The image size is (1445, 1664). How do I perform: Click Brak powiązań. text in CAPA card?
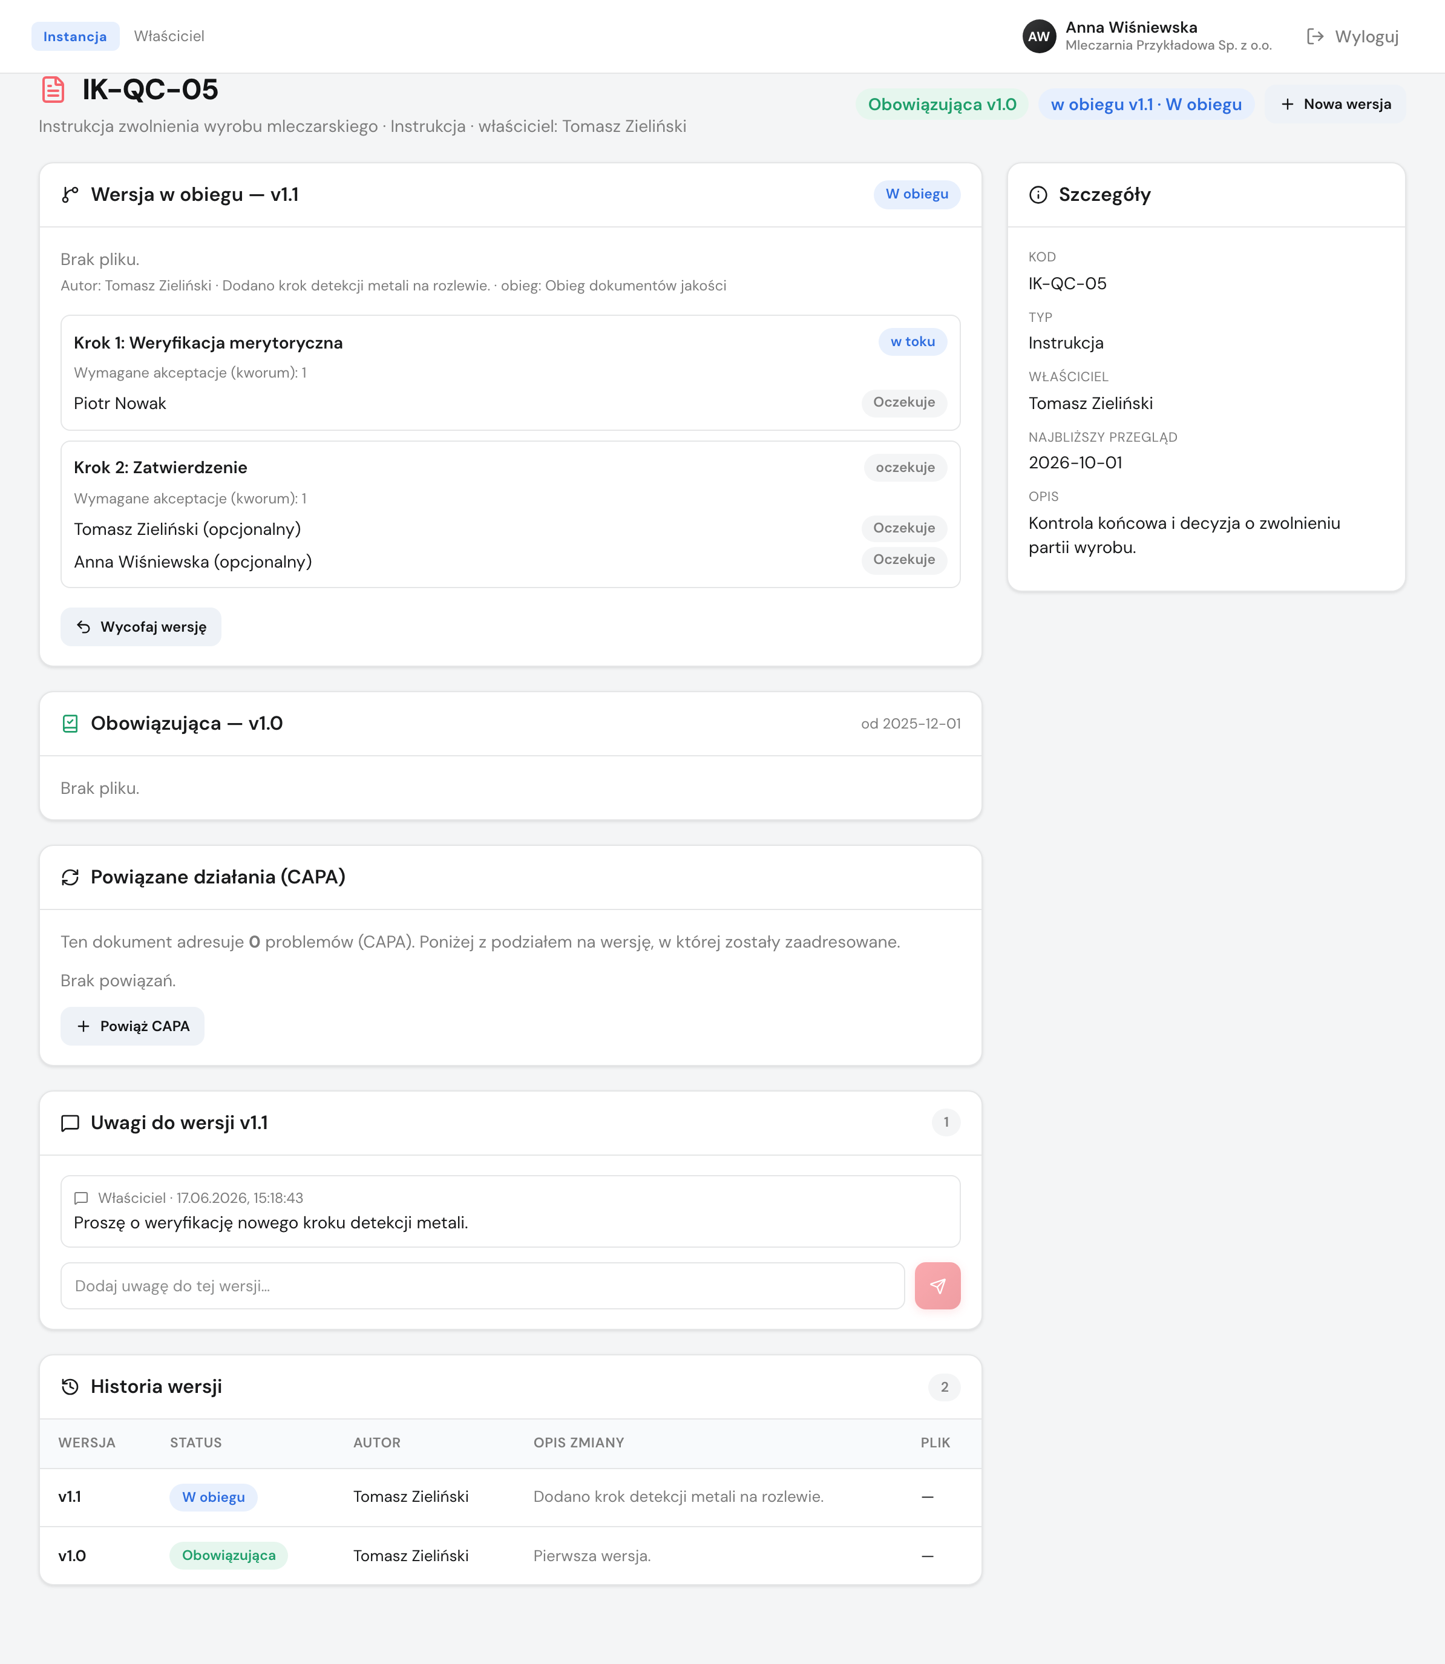click(119, 981)
